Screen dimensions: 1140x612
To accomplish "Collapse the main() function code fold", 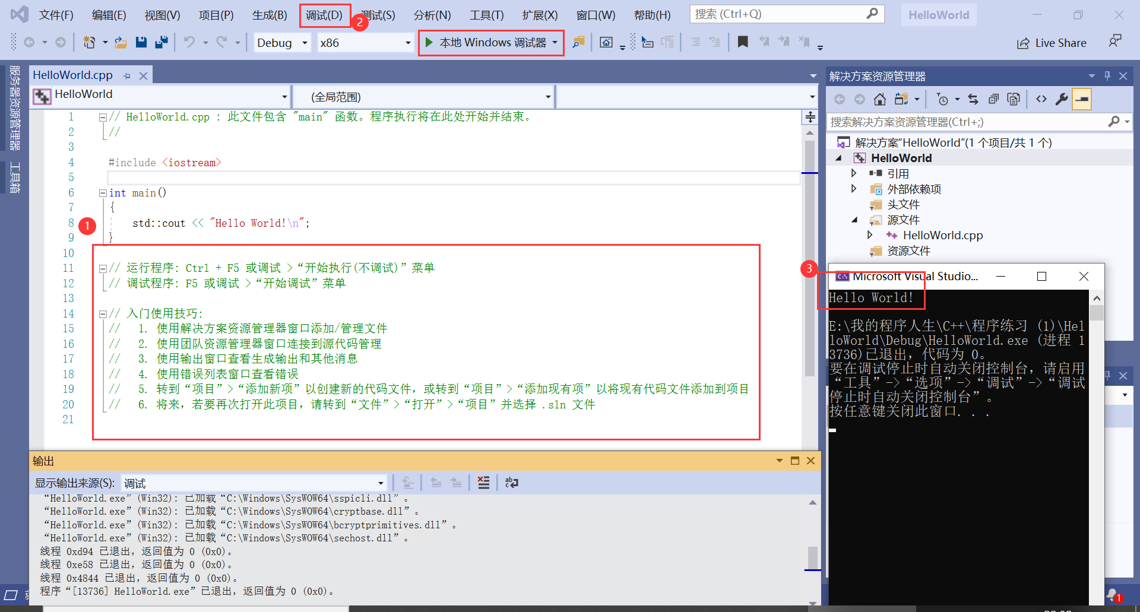I will pos(103,193).
